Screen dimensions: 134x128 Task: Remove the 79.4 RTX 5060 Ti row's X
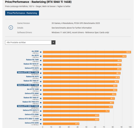[x=41, y=107]
